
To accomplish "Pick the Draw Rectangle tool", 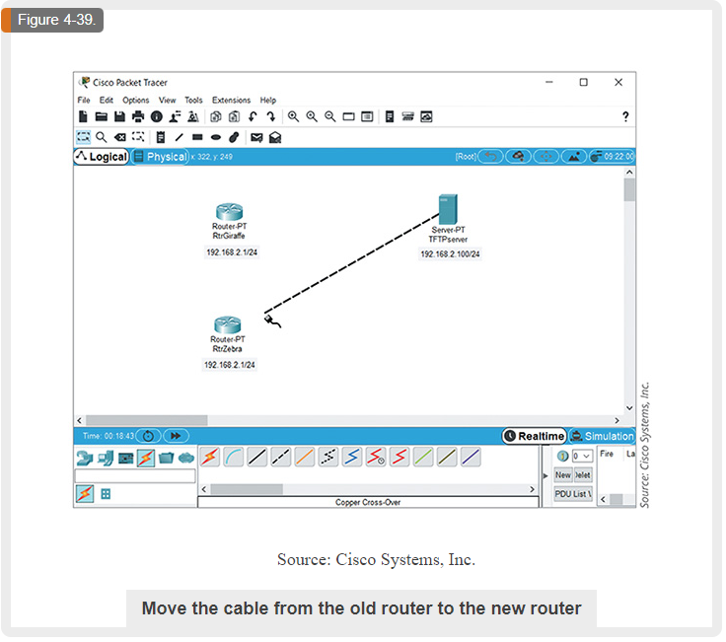I will pos(197,137).
